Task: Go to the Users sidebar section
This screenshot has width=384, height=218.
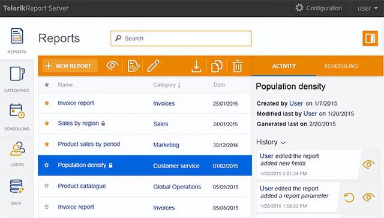Action: click(17, 154)
